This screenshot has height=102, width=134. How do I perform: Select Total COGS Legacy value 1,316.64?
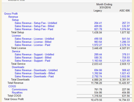point(97,96)
